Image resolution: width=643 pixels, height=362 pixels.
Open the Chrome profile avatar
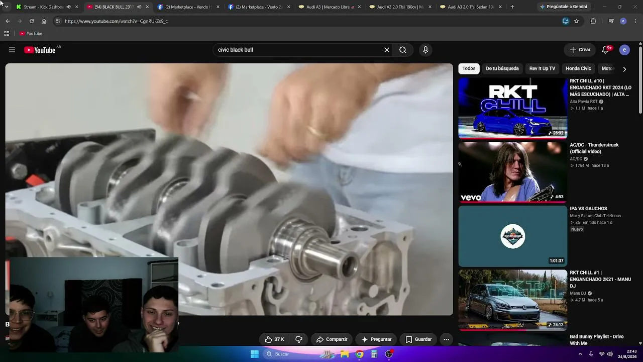pyautogui.click(x=623, y=21)
